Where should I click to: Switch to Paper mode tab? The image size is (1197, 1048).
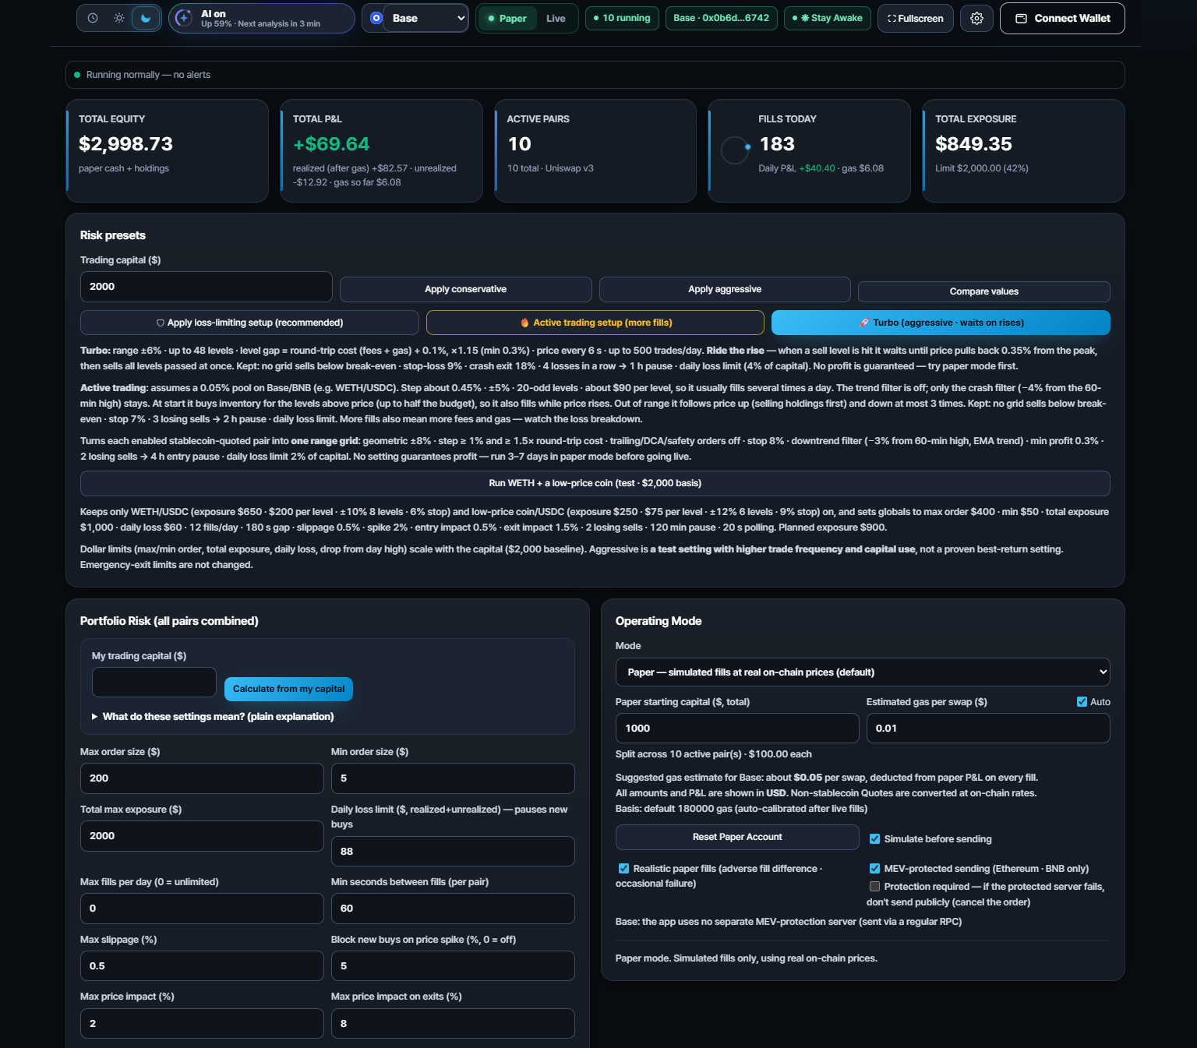point(507,19)
